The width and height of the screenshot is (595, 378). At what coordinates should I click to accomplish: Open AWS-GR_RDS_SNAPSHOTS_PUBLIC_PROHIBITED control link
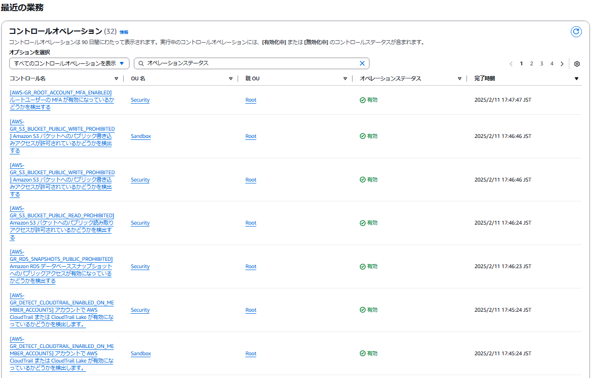(x=61, y=266)
